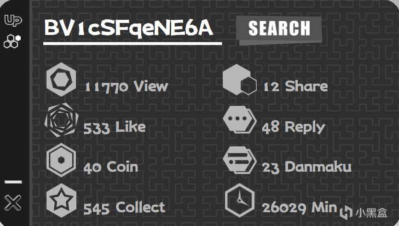Minimize the widget with the dash icon
The width and height of the screenshot is (399, 226).
tap(13, 182)
